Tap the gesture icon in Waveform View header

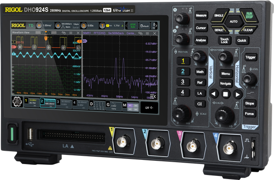[64, 33]
